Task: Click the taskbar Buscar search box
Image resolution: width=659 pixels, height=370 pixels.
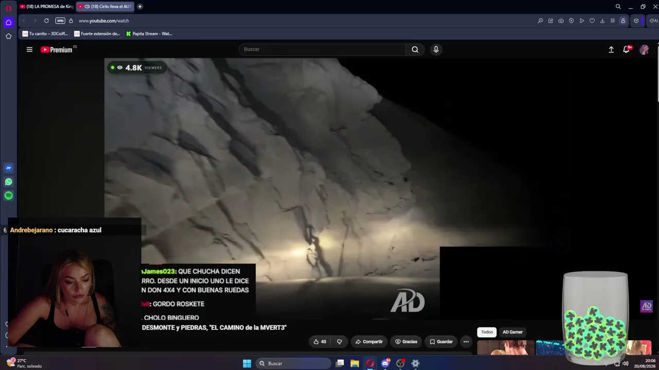Action: tap(293, 363)
